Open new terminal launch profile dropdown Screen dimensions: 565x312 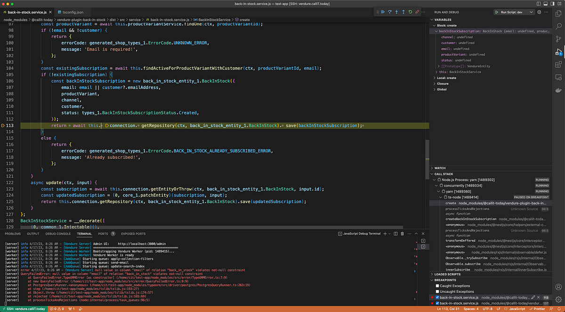pyautogui.click(x=389, y=234)
